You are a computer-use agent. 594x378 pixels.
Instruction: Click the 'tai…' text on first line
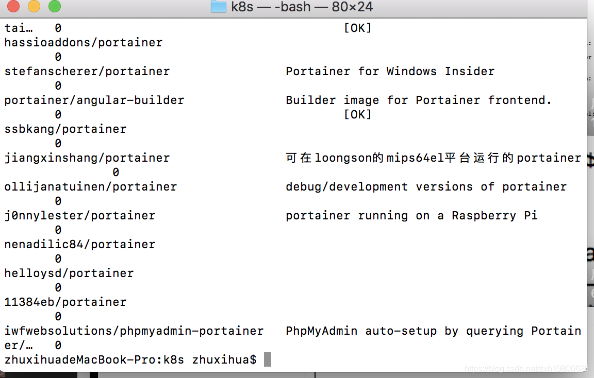(19, 28)
